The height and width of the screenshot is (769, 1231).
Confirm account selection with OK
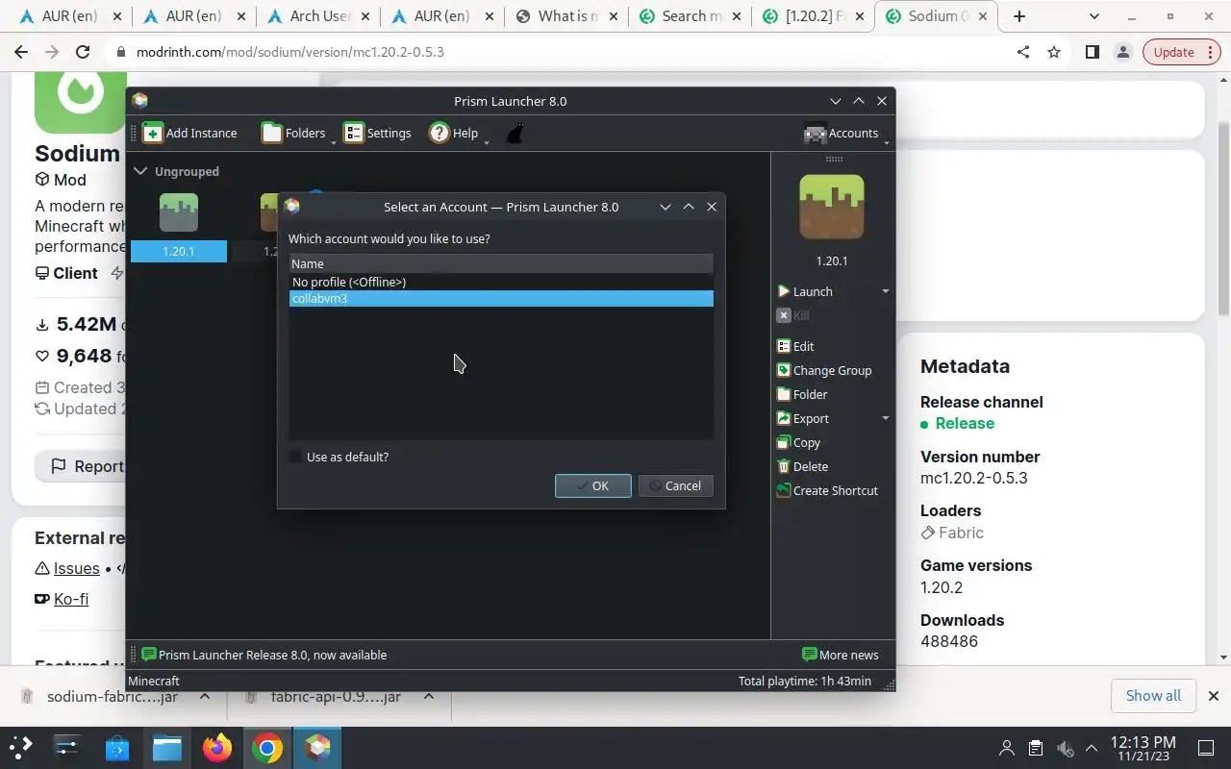coord(593,485)
